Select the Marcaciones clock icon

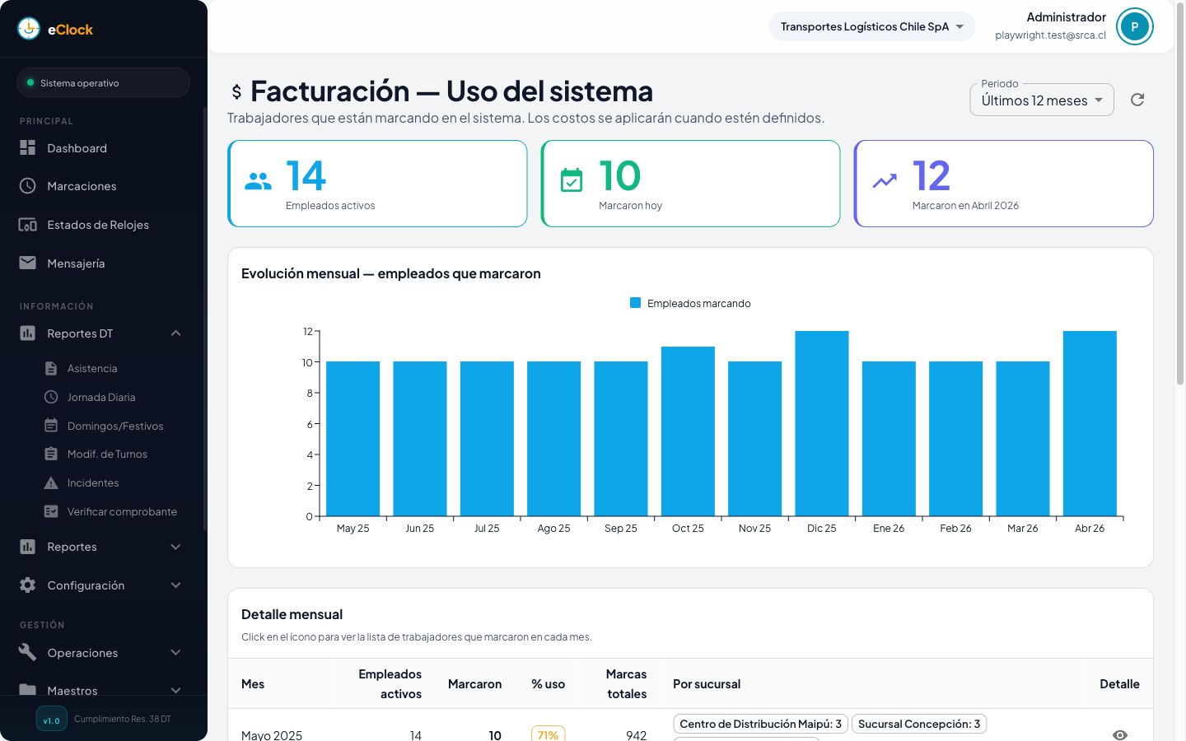pyautogui.click(x=27, y=186)
